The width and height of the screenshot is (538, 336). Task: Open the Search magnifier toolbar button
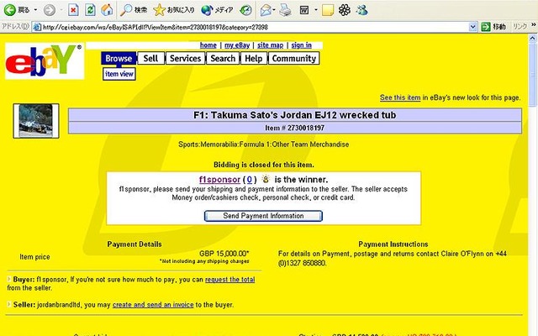point(134,10)
